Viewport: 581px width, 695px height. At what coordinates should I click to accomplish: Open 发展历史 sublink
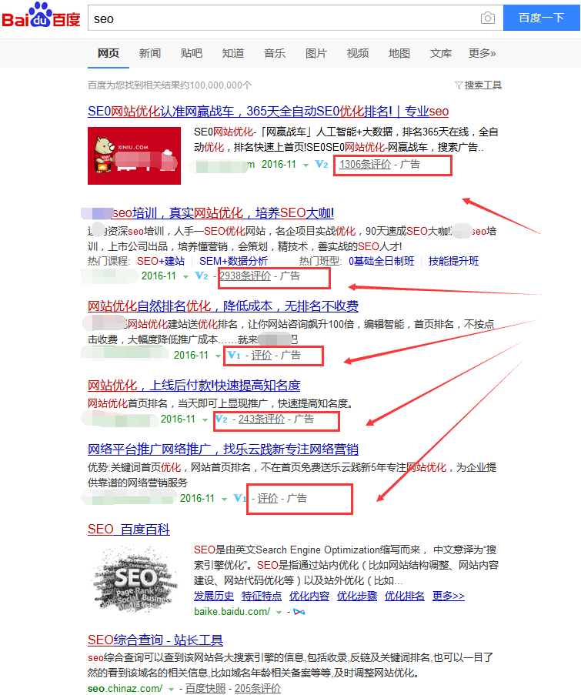[x=214, y=596]
